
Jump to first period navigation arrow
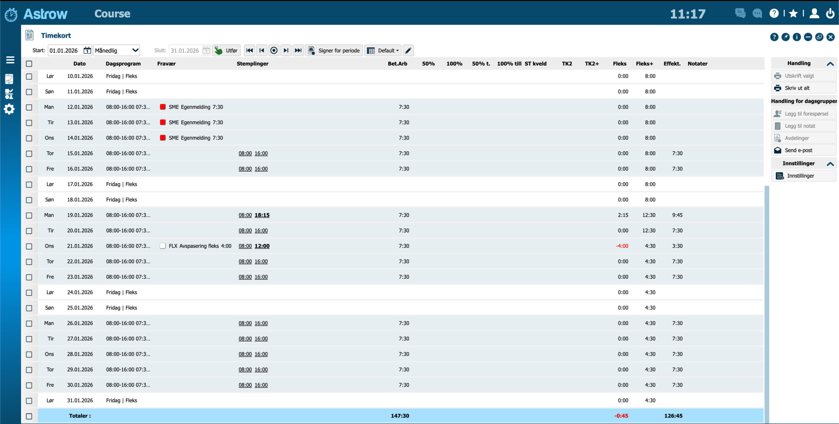[249, 50]
